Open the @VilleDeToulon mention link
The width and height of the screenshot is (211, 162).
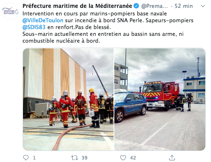[43, 20]
